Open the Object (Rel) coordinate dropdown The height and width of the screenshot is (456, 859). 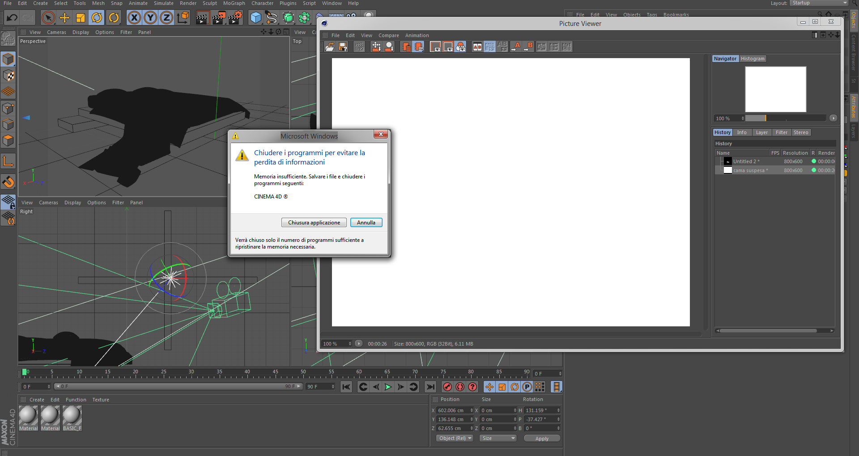pyautogui.click(x=455, y=439)
